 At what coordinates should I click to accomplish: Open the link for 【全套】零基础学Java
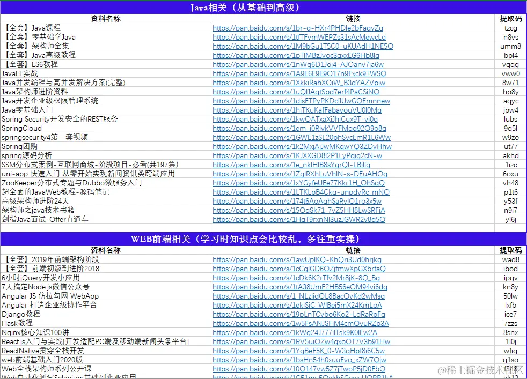pyautogui.click(x=299, y=38)
